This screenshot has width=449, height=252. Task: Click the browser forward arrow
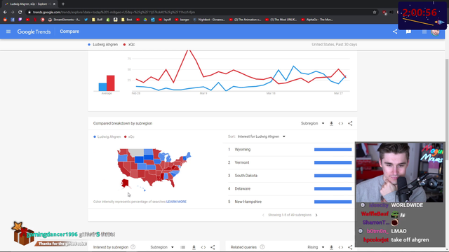click(13, 12)
